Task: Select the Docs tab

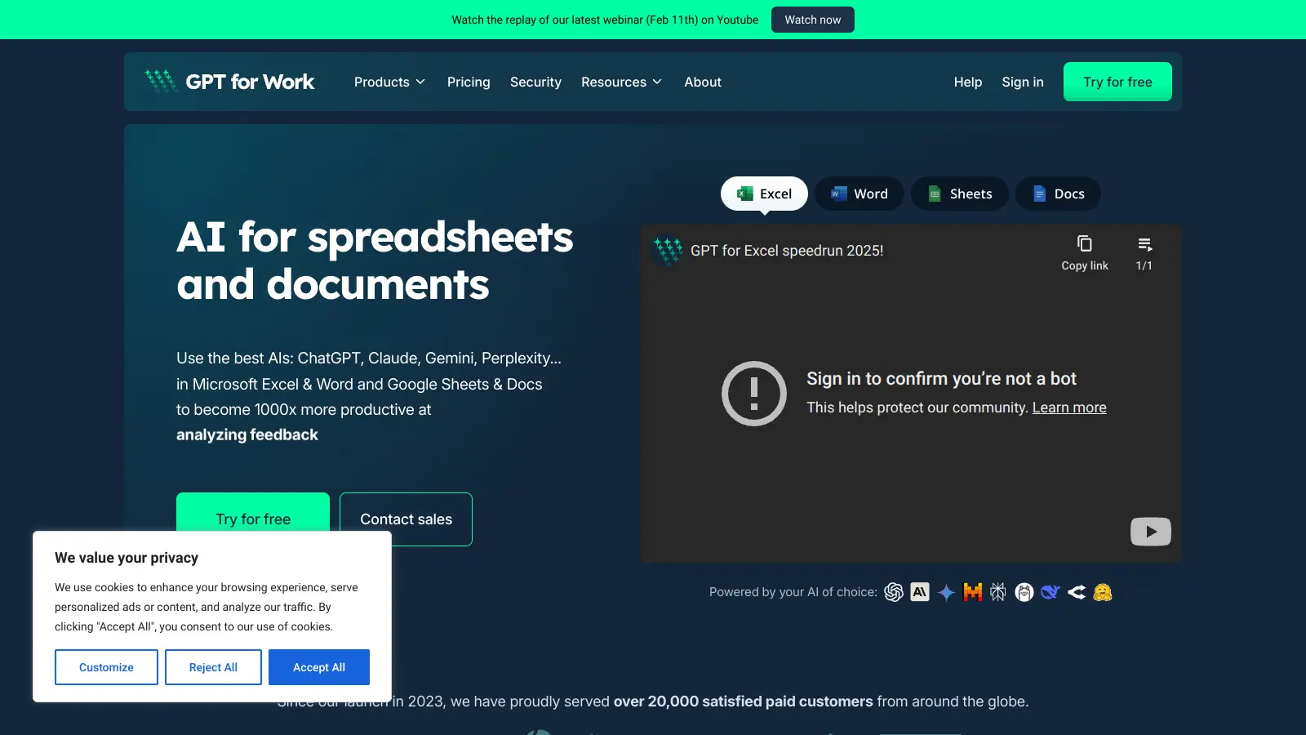Action: click(x=1058, y=194)
